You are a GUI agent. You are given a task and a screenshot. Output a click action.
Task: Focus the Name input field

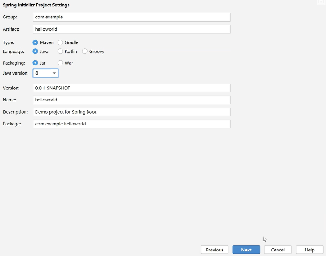click(131, 100)
